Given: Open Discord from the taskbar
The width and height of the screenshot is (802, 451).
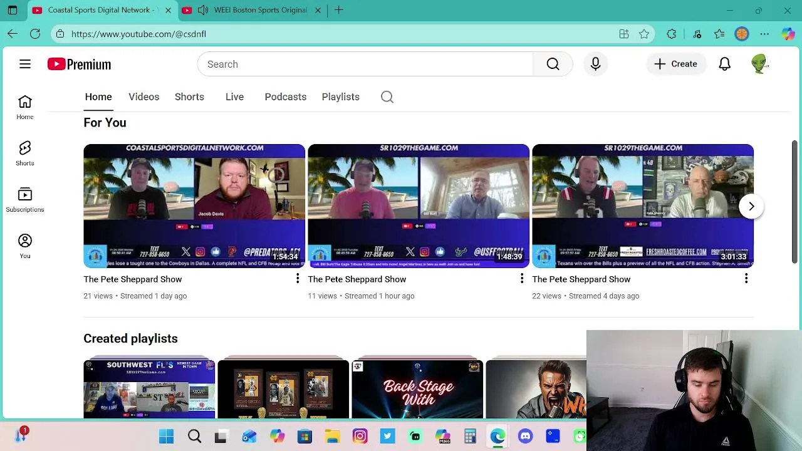Looking at the screenshot, I should click(525, 437).
